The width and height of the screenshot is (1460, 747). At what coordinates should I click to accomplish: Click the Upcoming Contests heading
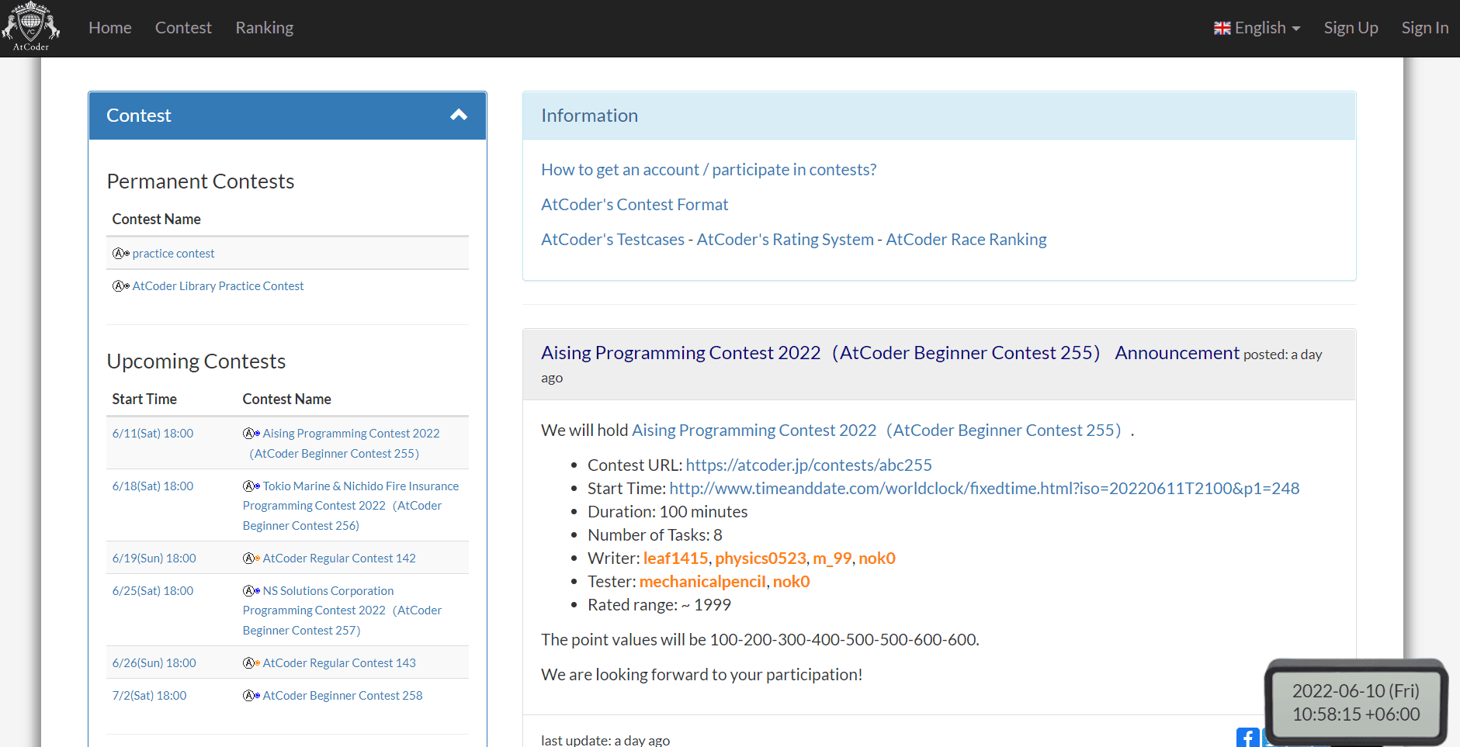(x=196, y=361)
